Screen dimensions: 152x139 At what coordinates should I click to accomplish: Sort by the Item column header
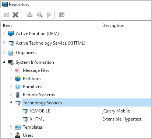[50, 25]
